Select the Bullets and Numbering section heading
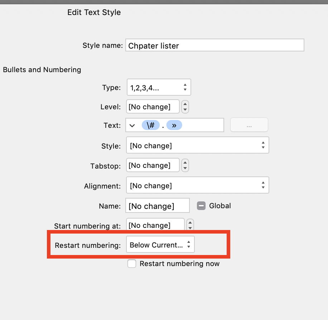 [42, 70]
